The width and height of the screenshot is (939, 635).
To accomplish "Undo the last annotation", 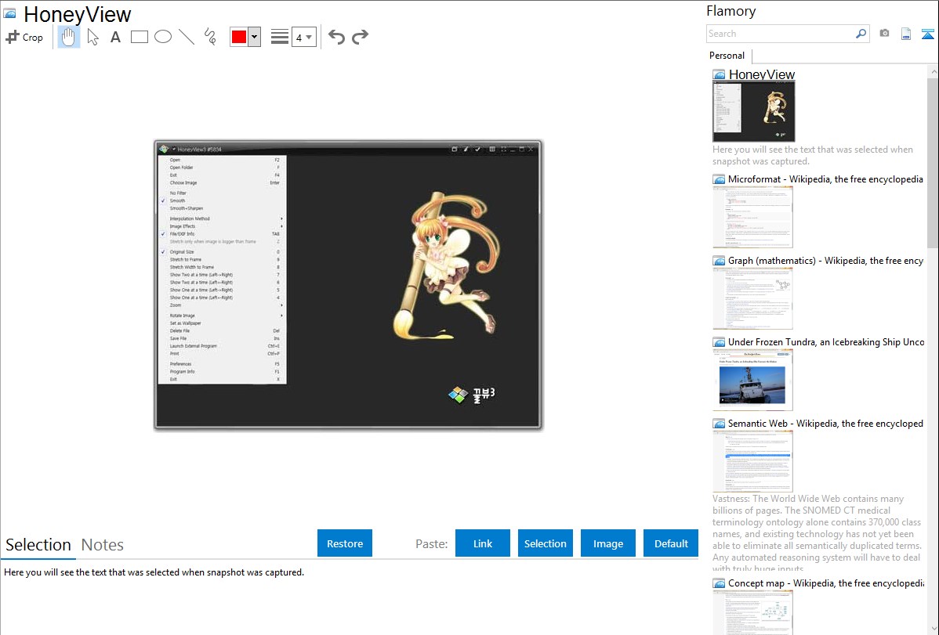I will [x=336, y=37].
